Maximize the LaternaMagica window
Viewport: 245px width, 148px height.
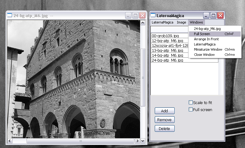click(x=213, y=15)
